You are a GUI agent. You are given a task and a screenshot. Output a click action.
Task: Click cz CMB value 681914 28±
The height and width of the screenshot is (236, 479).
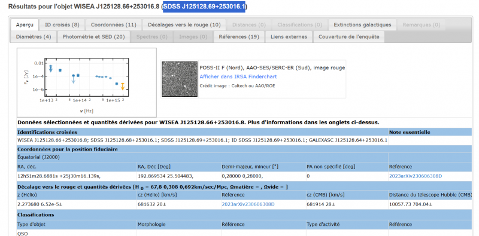point(321,204)
